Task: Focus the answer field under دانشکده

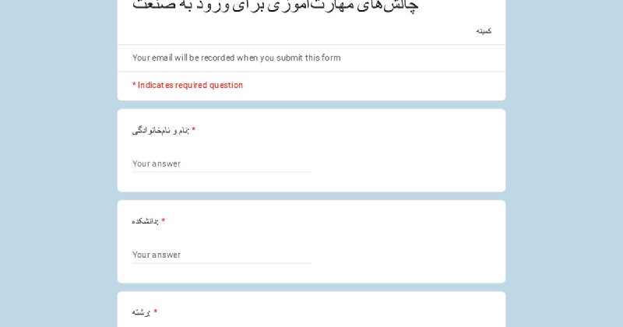Action: click(x=221, y=255)
